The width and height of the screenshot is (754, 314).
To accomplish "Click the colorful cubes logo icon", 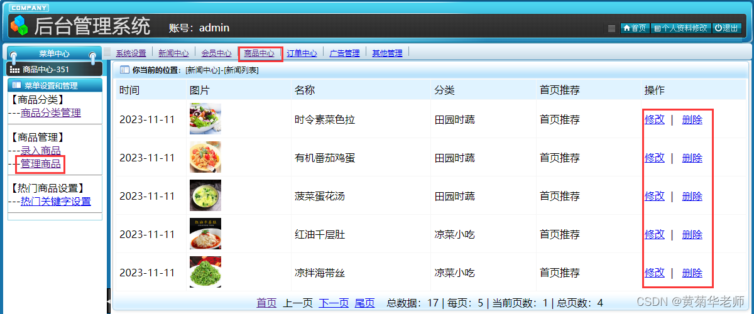I will 19,26.
